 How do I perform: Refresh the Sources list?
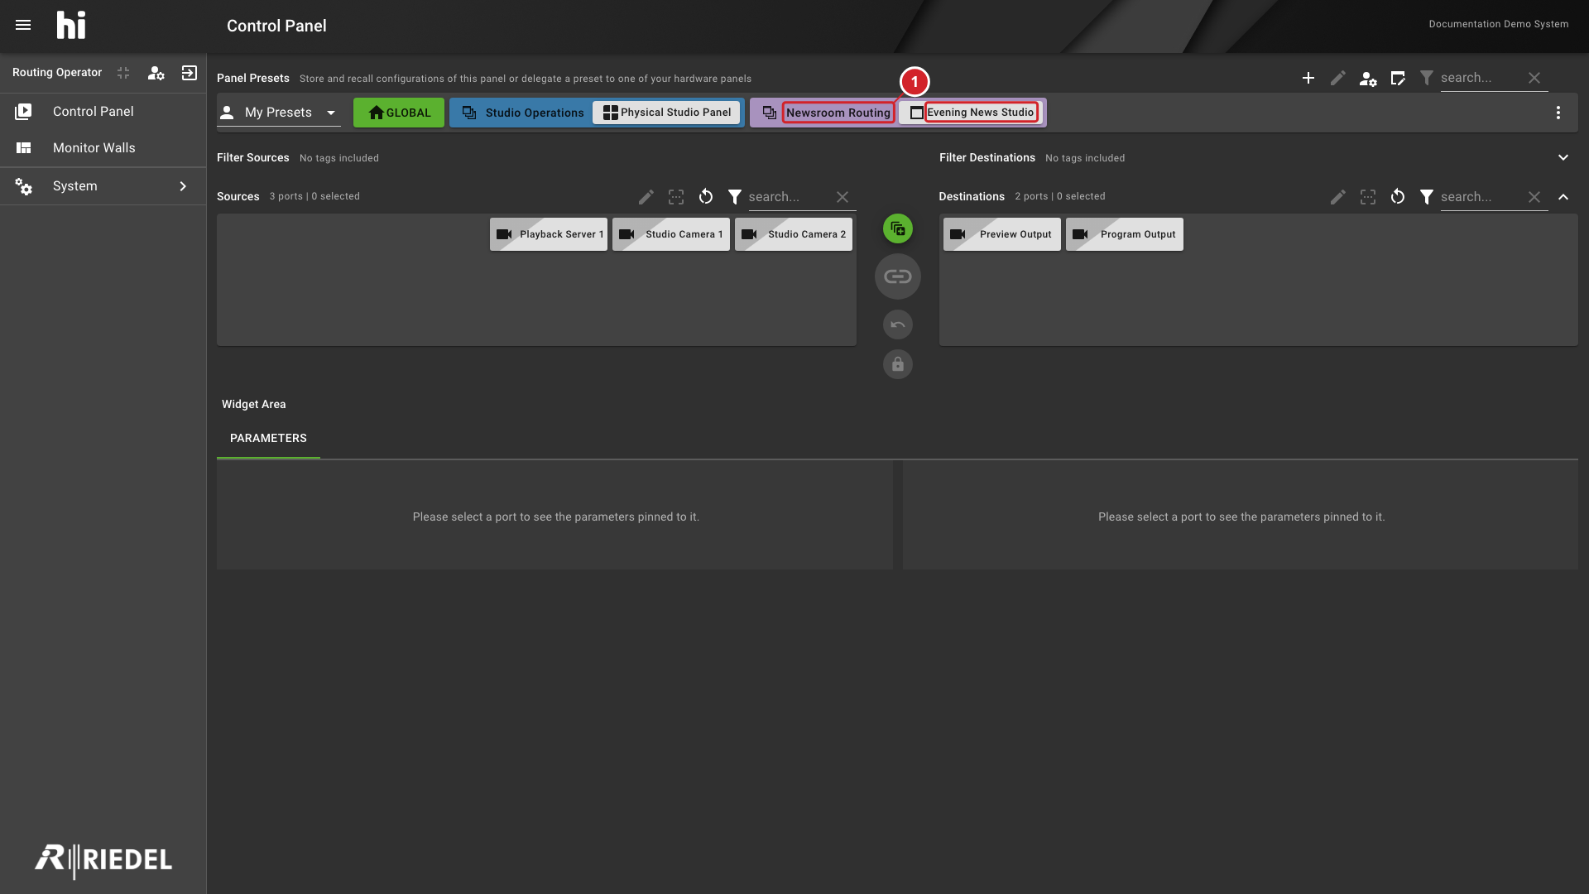706,197
